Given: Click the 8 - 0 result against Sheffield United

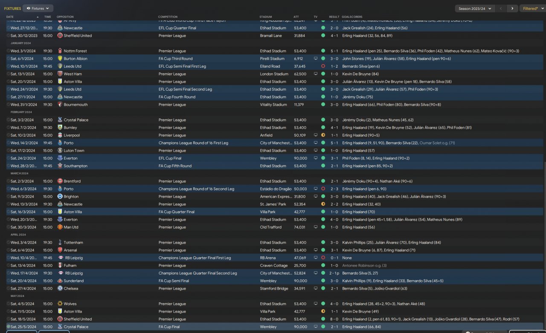Looking at the screenshot, I should [334, 319].
